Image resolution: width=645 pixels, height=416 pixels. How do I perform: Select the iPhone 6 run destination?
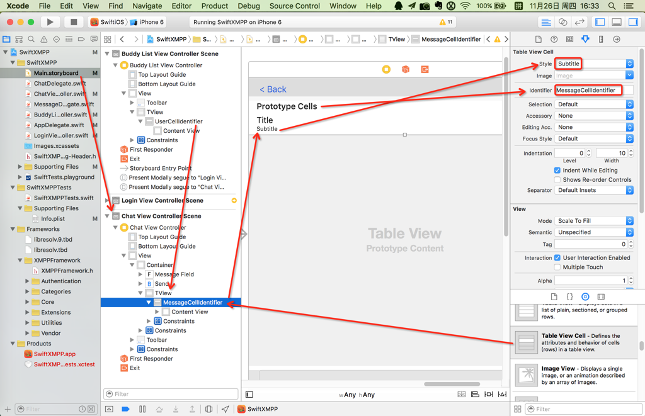pyautogui.click(x=147, y=22)
